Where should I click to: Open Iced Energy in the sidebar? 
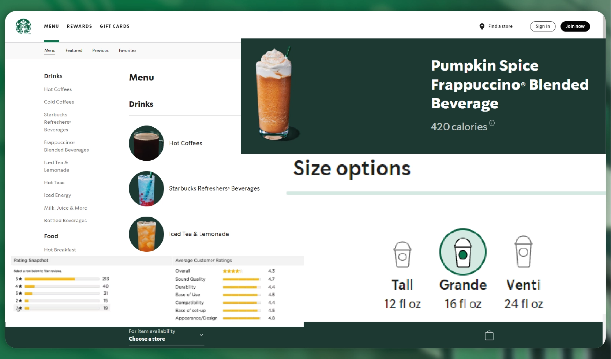point(57,195)
